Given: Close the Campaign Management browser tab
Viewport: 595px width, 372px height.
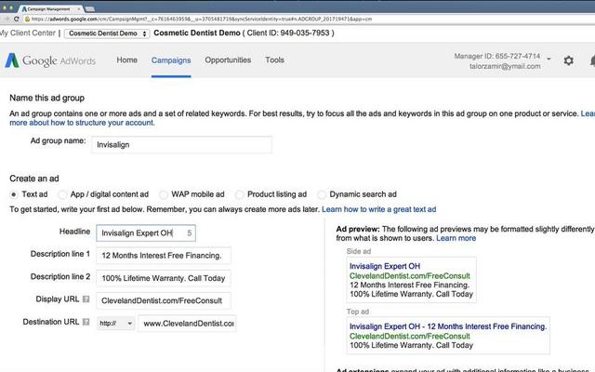Looking at the screenshot, I should pyautogui.click(x=78, y=8).
